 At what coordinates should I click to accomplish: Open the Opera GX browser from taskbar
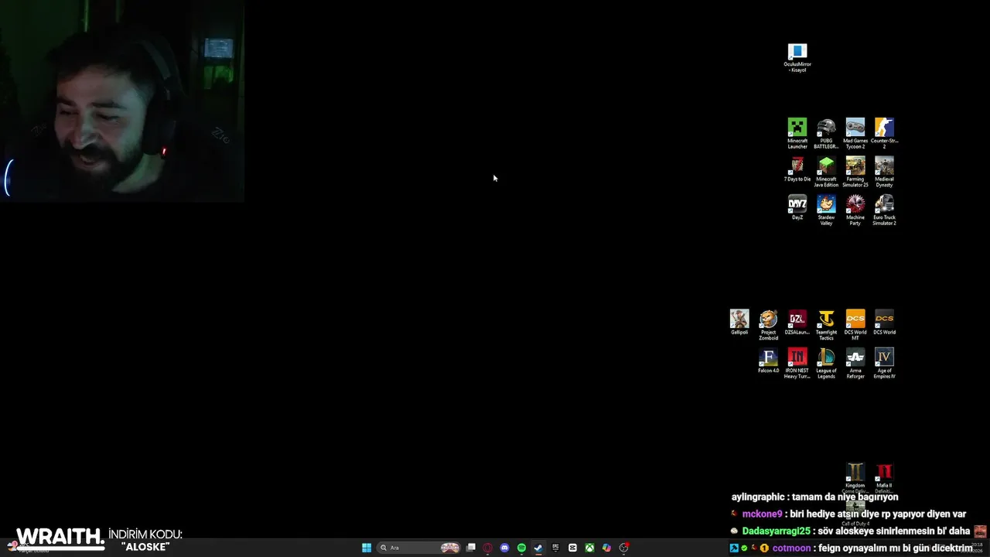pos(487,548)
